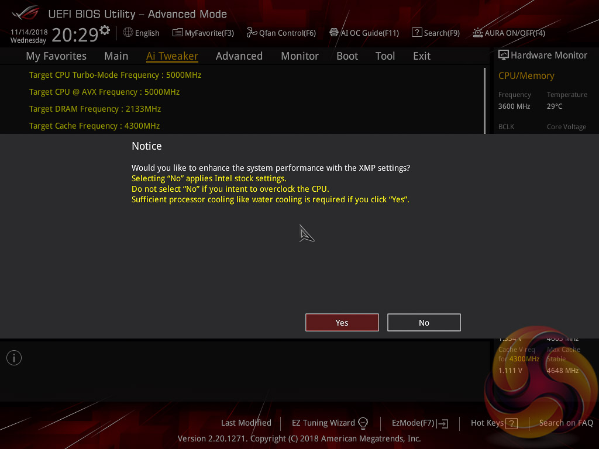The width and height of the screenshot is (599, 449).
Task: Click the 3600 MHz frequency value
Action: click(x=514, y=106)
